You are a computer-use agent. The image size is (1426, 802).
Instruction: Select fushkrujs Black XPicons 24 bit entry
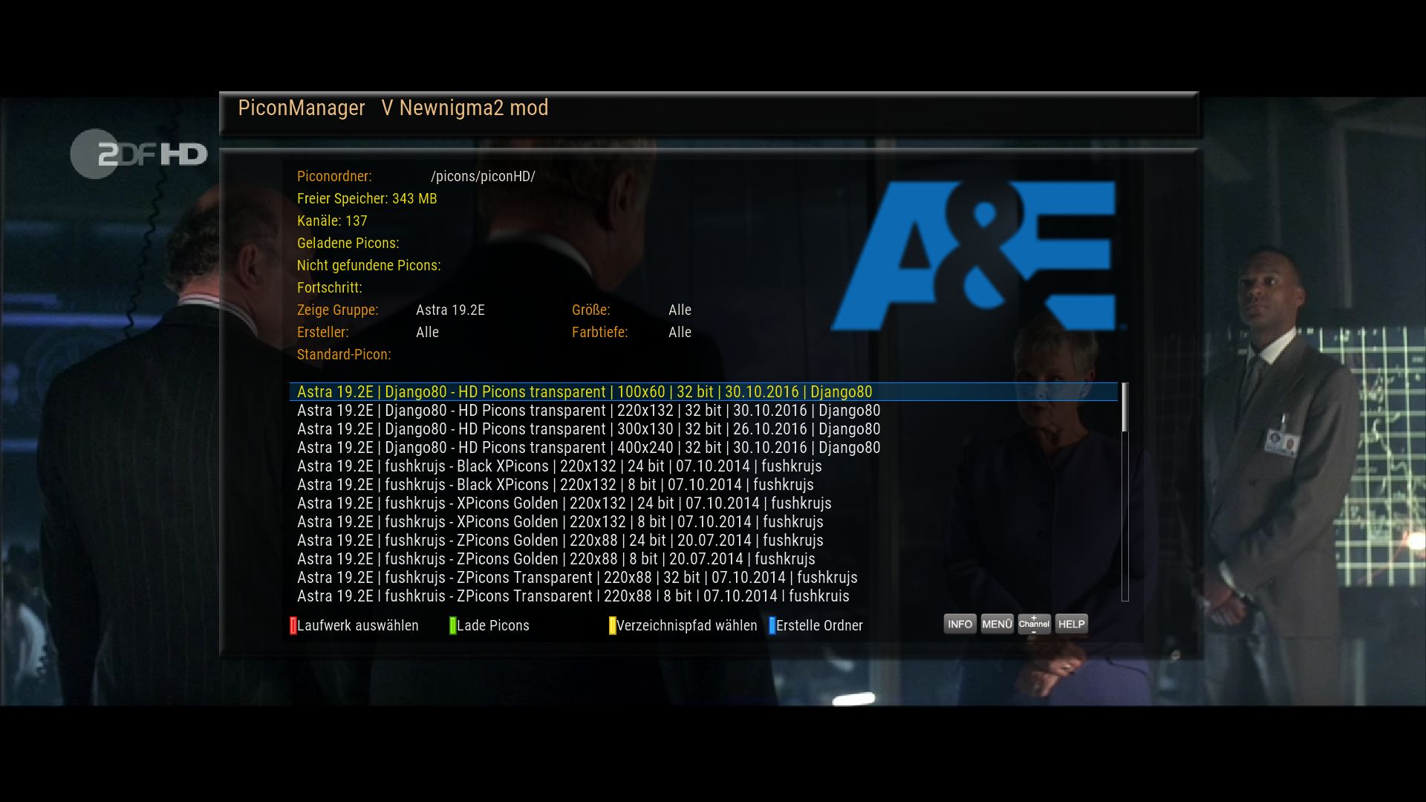pyautogui.click(x=559, y=466)
